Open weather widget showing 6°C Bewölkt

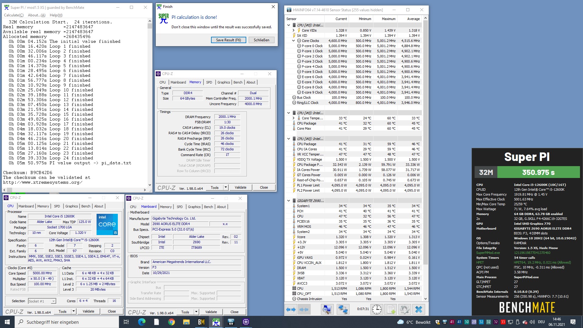point(414,322)
